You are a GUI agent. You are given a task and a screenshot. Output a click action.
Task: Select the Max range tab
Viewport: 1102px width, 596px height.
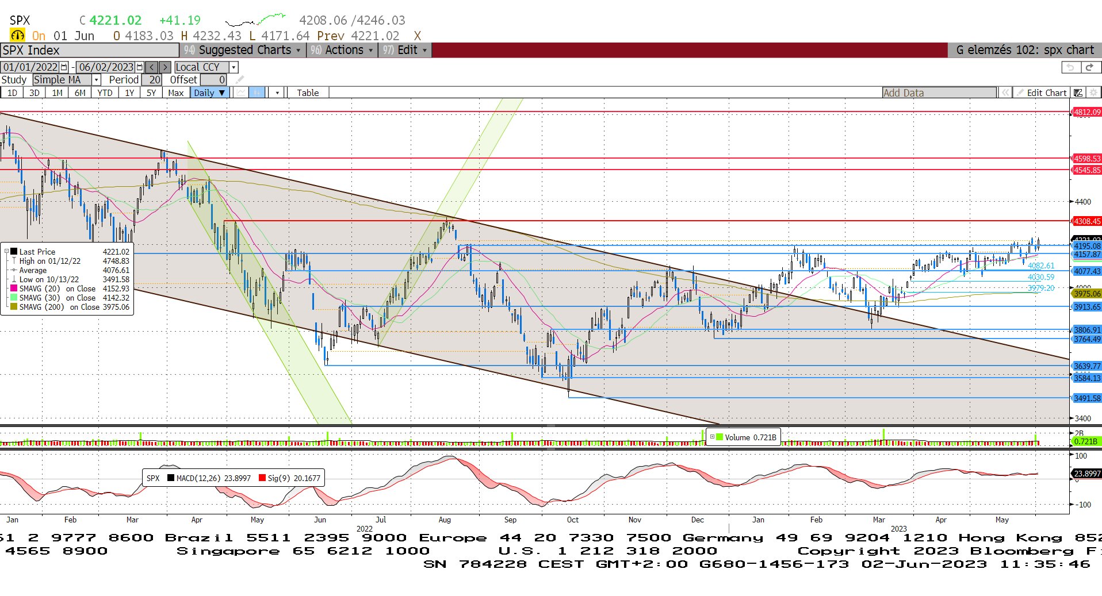pyautogui.click(x=176, y=93)
